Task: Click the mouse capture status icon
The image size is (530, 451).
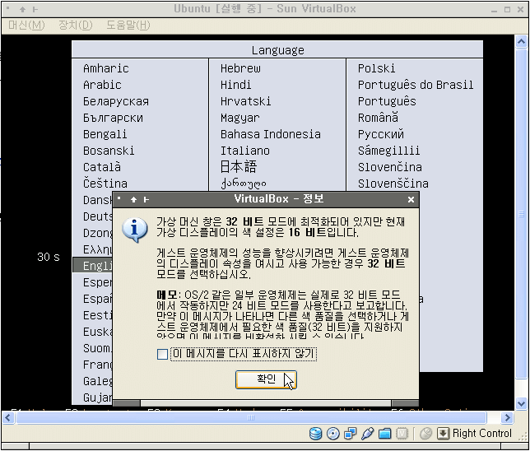Action: click(x=426, y=434)
